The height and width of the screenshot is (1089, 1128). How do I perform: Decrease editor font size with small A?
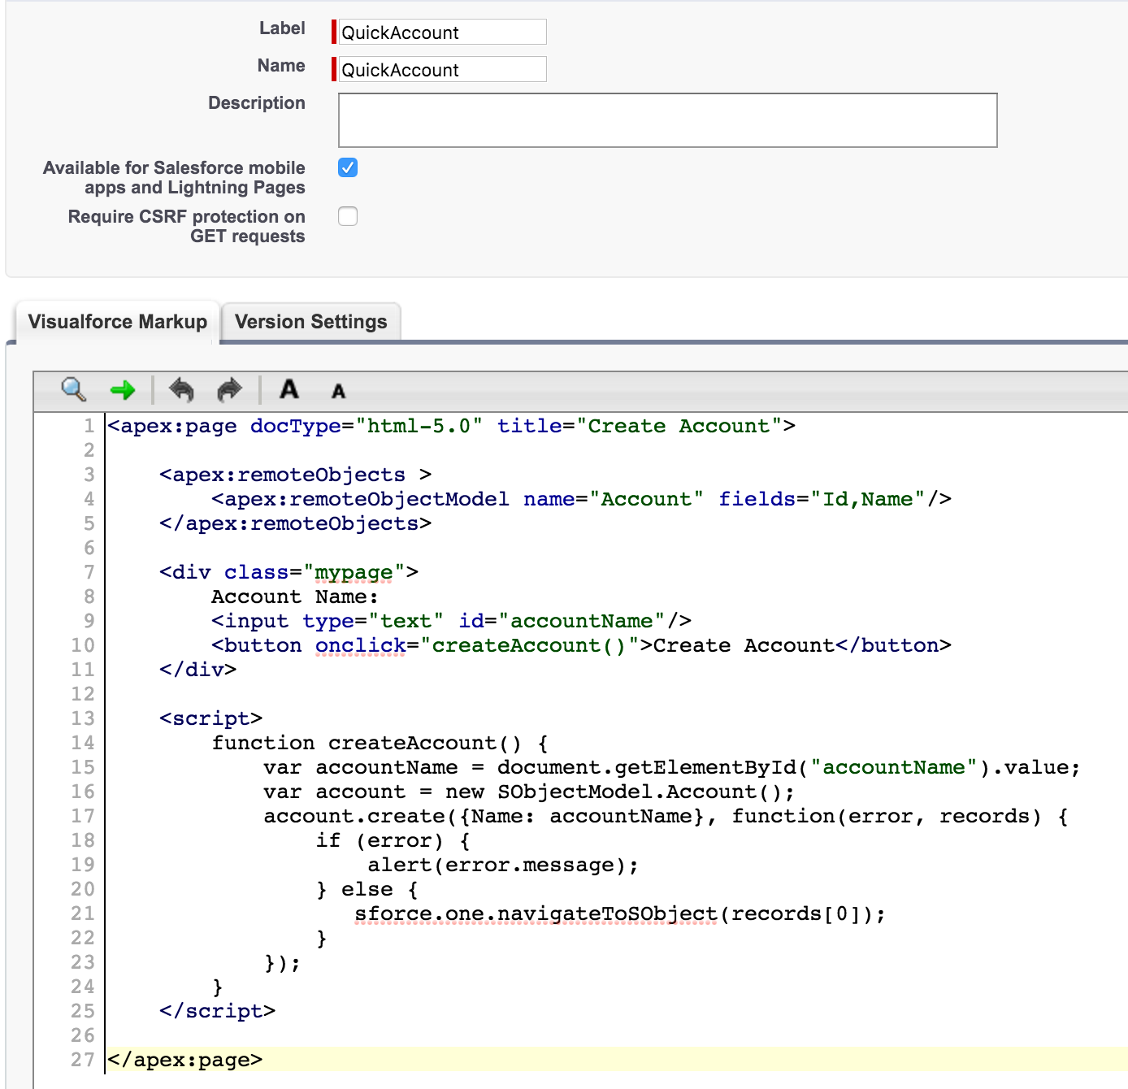click(x=338, y=392)
